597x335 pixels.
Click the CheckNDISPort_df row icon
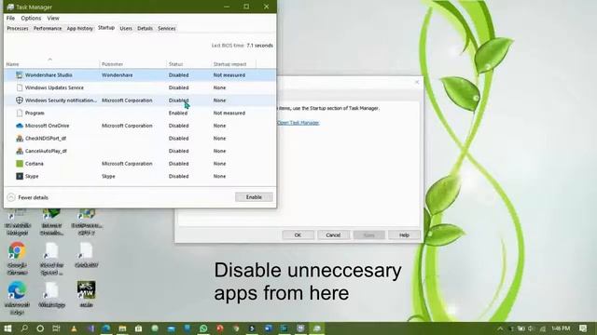(20, 139)
